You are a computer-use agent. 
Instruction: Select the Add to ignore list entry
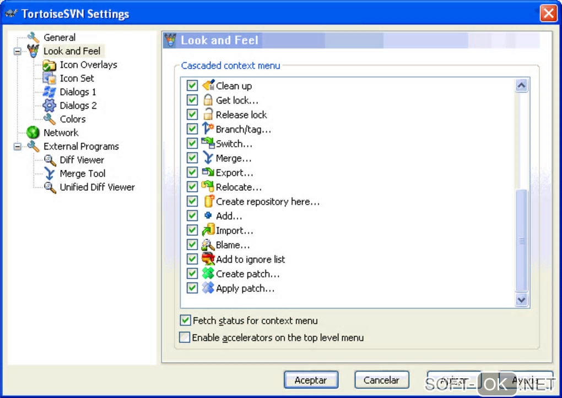coord(251,259)
